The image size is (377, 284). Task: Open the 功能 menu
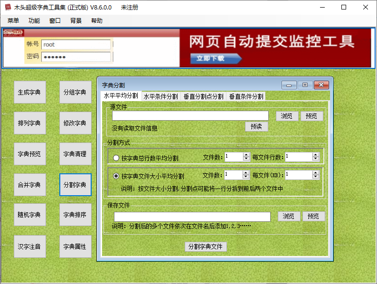pyautogui.click(x=34, y=20)
